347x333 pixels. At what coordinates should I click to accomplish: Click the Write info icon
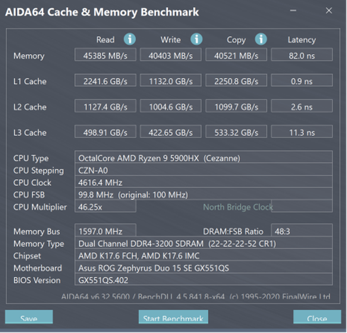pos(197,39)
